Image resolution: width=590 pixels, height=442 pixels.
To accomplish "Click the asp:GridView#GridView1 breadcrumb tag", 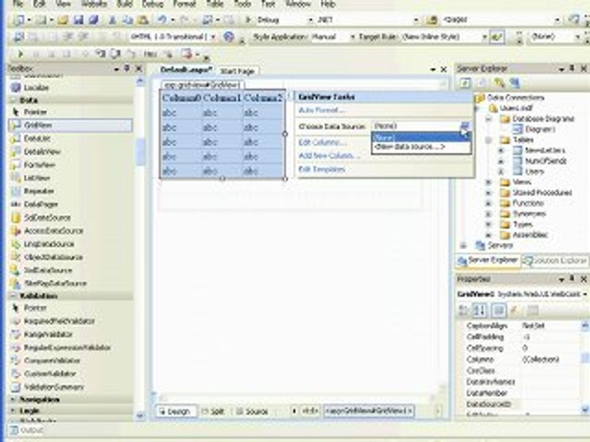I will (x=368, y=411).
